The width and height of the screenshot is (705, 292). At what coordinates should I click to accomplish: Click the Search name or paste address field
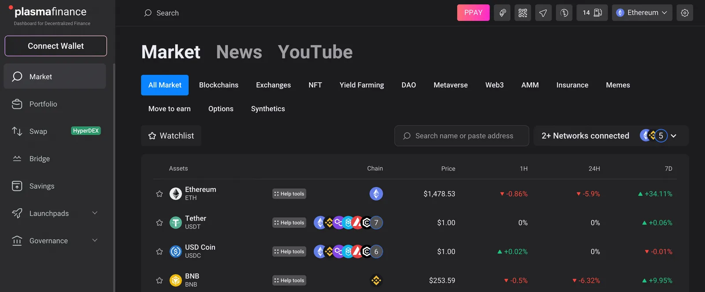point(461,135)
